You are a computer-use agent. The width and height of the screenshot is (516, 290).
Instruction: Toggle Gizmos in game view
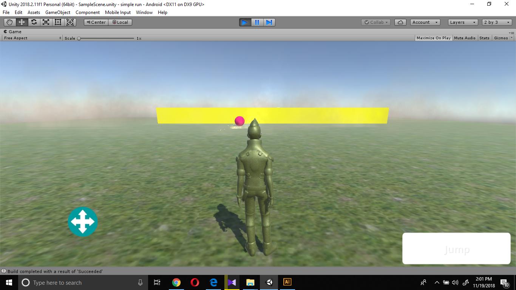pos(501,38)
